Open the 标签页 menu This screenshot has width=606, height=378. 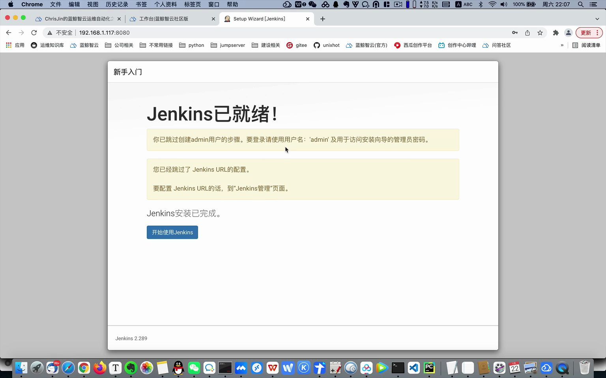coord(193,4)
